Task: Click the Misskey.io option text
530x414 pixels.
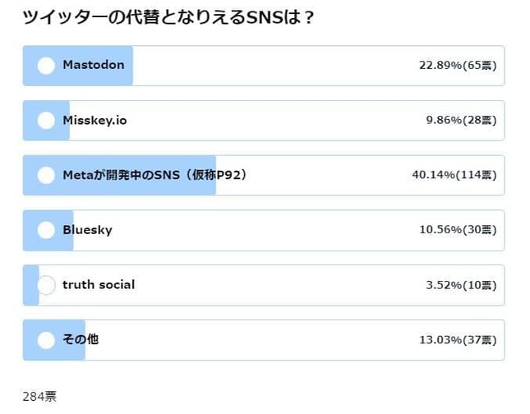Action: (94, 120)
